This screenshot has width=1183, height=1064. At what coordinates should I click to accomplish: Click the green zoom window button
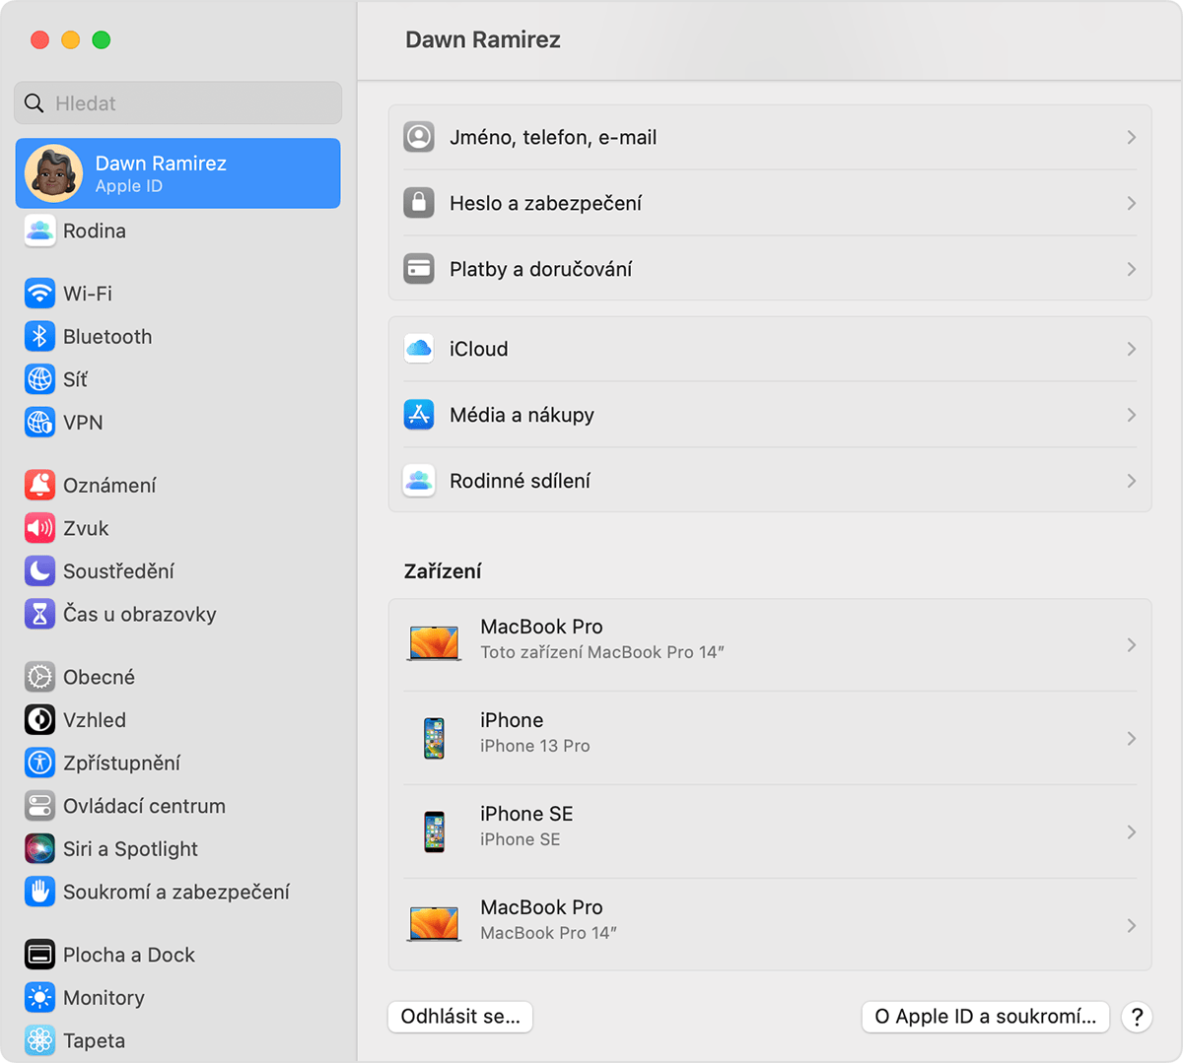(101, 39)
